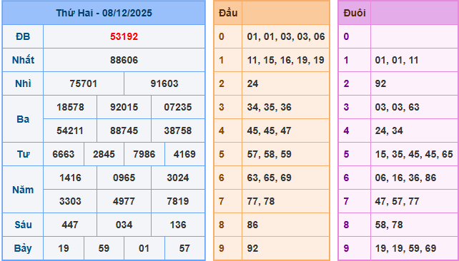Select the Sáu prize number 034
Viewport: 459px width, 261px height.
[124, 225]
